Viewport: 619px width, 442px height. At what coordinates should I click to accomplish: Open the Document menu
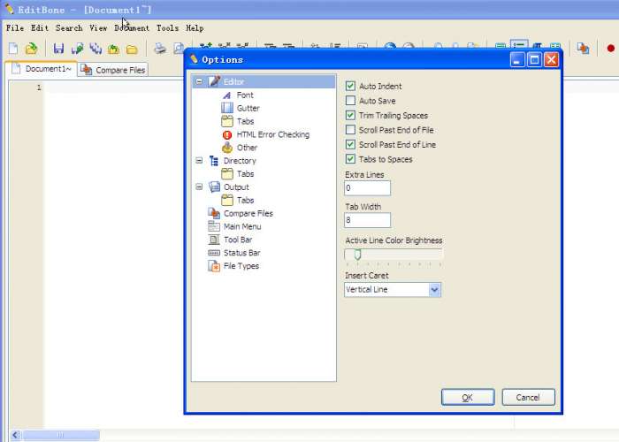[132, 28]
